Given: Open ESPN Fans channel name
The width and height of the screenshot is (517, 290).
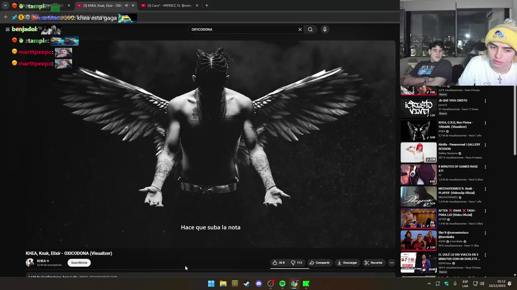Looking at the screenshot, I should point(445,263).
